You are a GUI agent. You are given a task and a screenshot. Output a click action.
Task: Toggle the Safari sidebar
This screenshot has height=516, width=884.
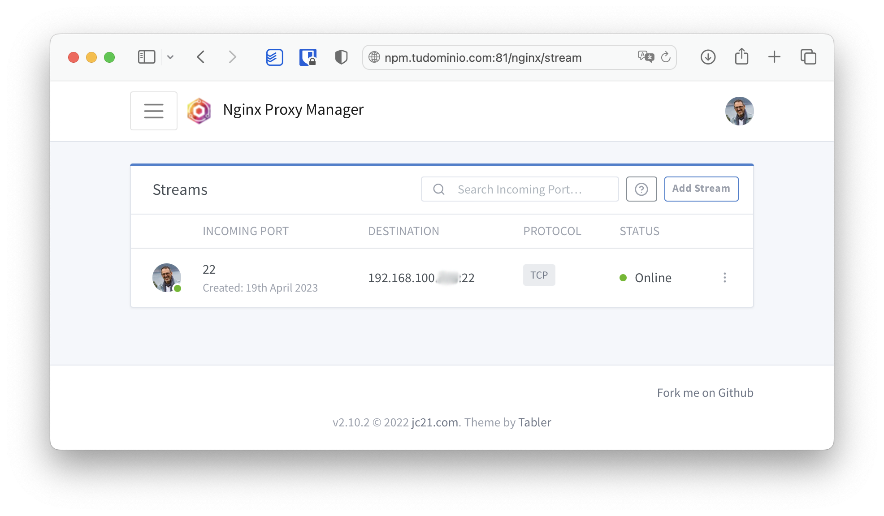tap(147, 57)
